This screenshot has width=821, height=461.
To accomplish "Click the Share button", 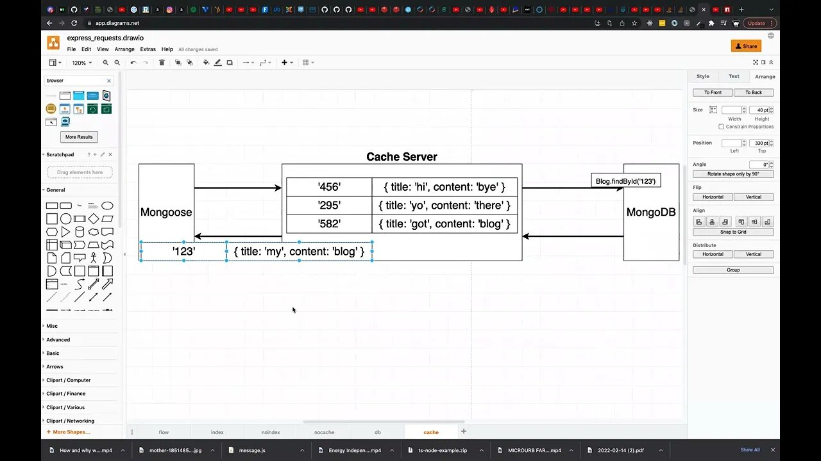I will click(746, 46).
